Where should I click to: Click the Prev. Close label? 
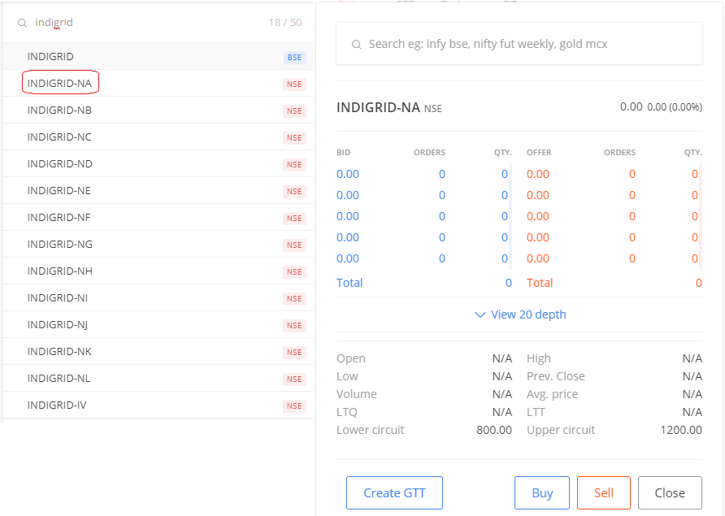(x=556, y=376)
